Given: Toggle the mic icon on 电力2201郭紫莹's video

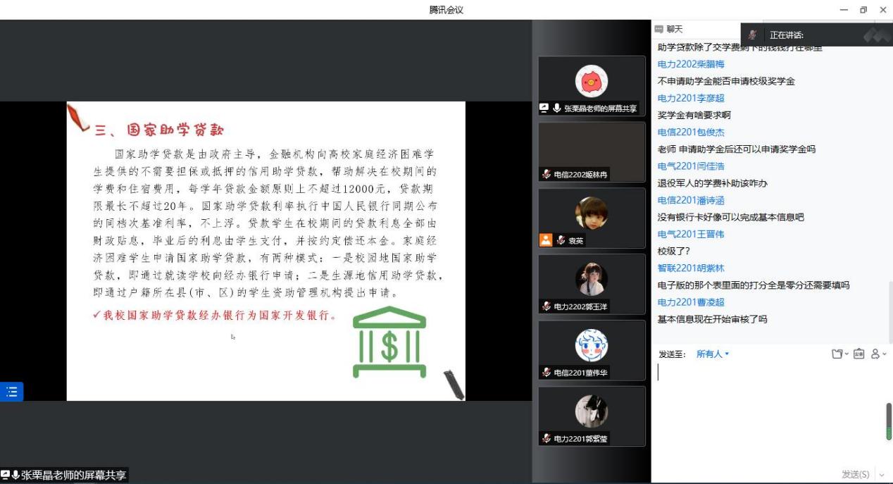Looking at the screenshot, I should click(547, 438).
